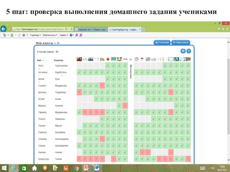Open the browser favorites star icon

coord(223,29)
